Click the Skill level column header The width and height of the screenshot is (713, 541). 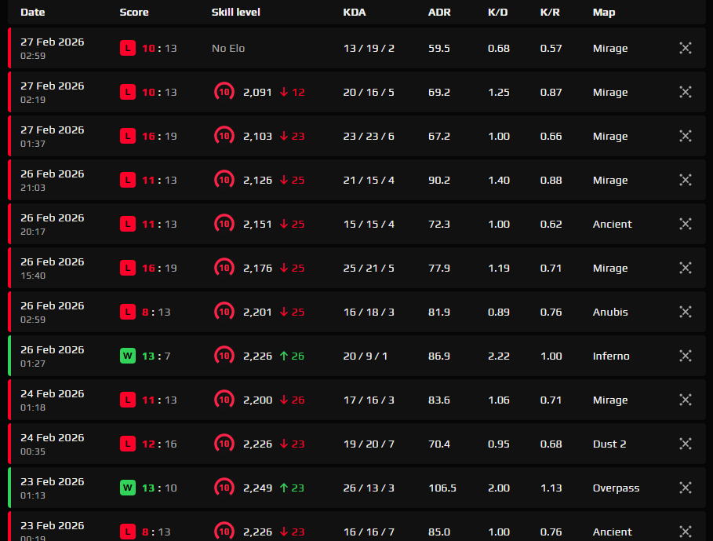pos(235,13)
